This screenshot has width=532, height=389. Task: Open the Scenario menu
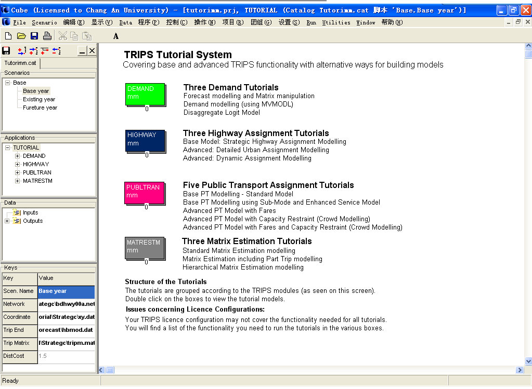coord(44,22)
